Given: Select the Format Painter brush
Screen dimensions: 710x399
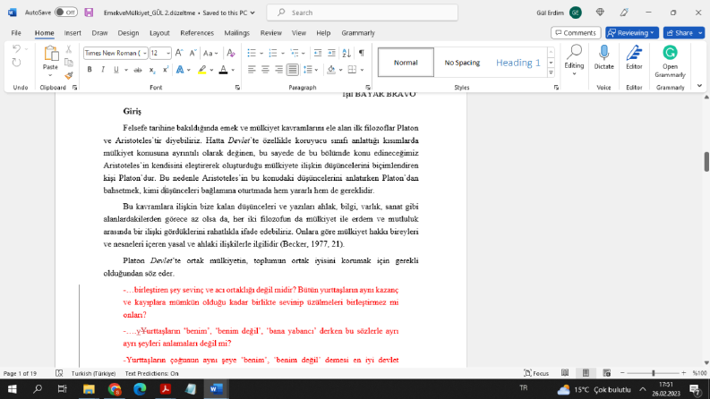Looking at the screenshot, I should tap(69, 75).
